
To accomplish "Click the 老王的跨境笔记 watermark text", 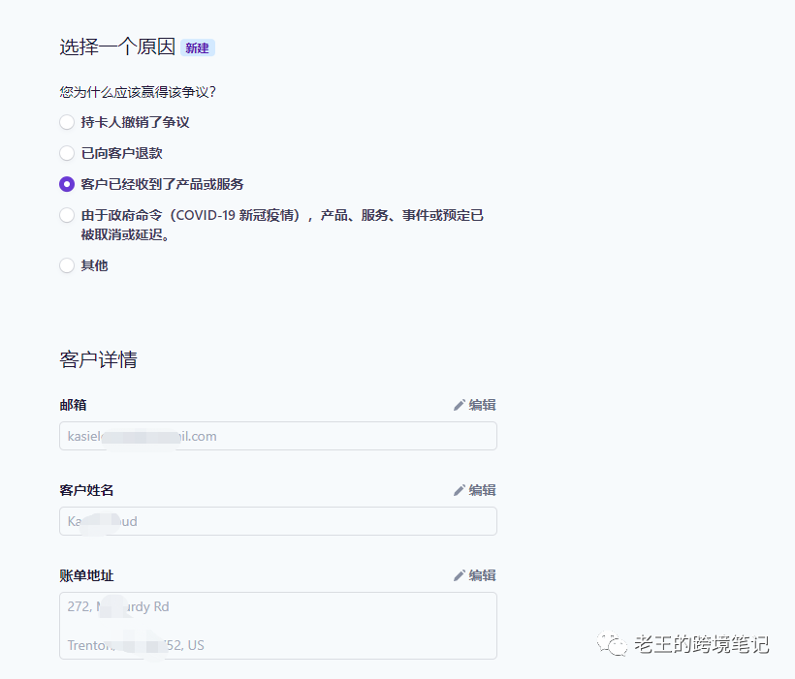I will 701,643.
